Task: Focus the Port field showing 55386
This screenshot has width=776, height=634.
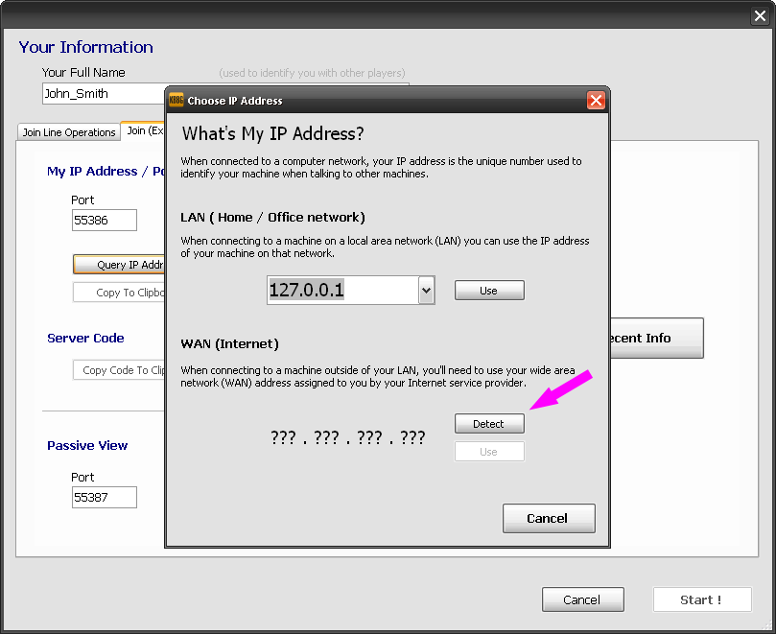Action: point(105,221)
